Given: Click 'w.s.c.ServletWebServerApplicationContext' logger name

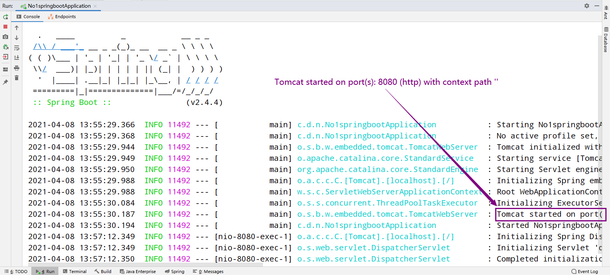Looking at the screenshot, I should tap(390, 192).
